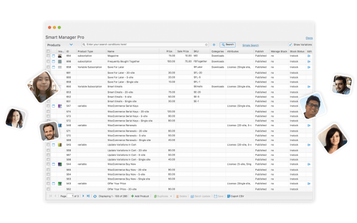
Task: Click calendar icon in WooCommerce Buy Now row
Action: (54, 164)
